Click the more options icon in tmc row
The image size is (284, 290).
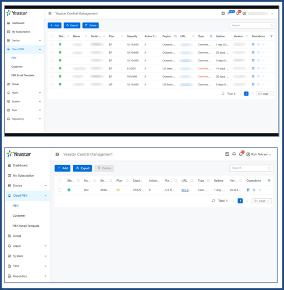coord(260,190)
